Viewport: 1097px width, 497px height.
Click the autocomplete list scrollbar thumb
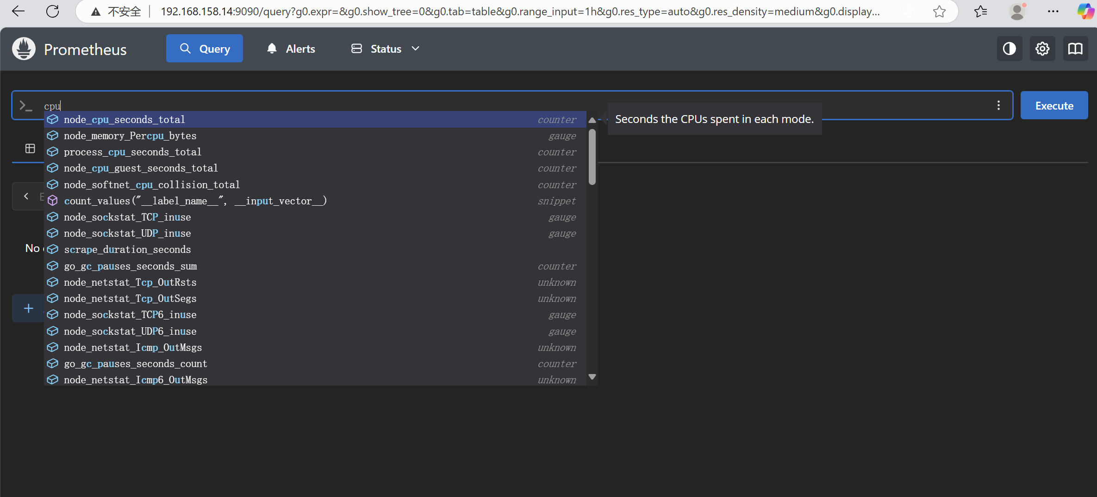592,157
